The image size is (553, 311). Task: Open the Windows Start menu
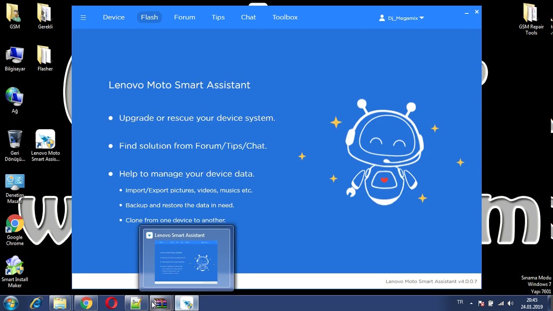coord(11,303)
